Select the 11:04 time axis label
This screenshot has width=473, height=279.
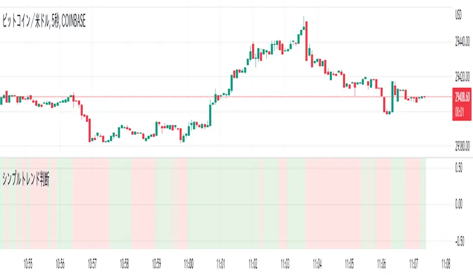317,264
